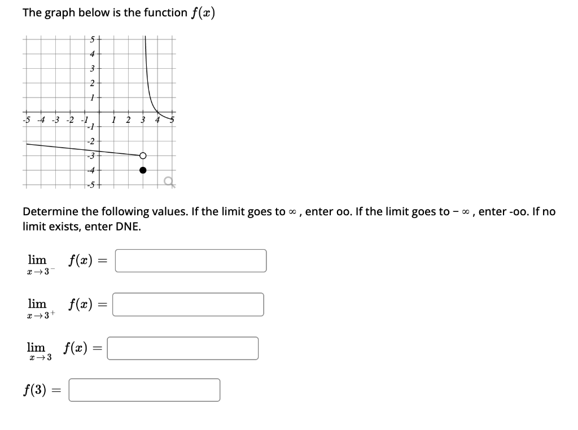The width and height of the screenshot is (578, 430).
Task: Click the answer box for limit as x approaches 3 plus
Action: (189, 304)
